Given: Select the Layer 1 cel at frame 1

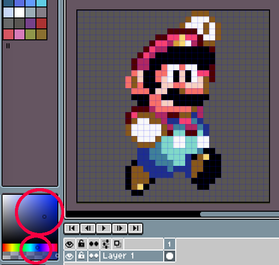Looking at the screenshot, I should coord(169,256).
